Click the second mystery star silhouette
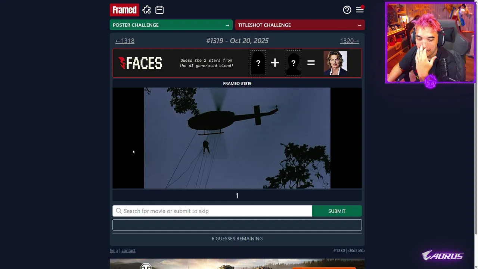 [293, 63]
